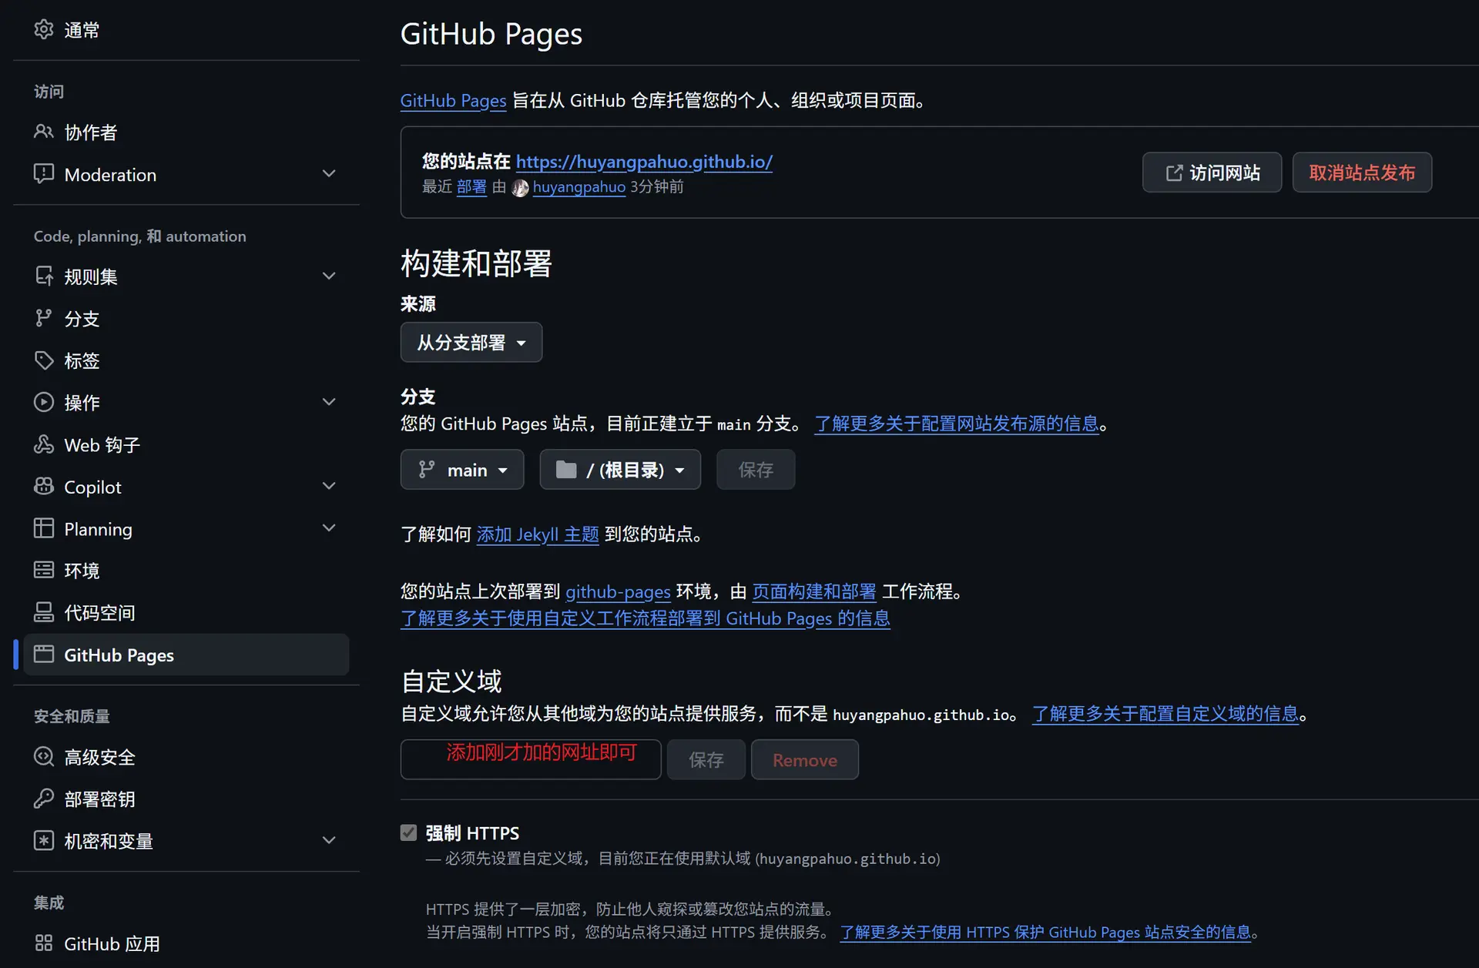Click the asterisk icon beside 机密和变量

(x=44, y=841)
